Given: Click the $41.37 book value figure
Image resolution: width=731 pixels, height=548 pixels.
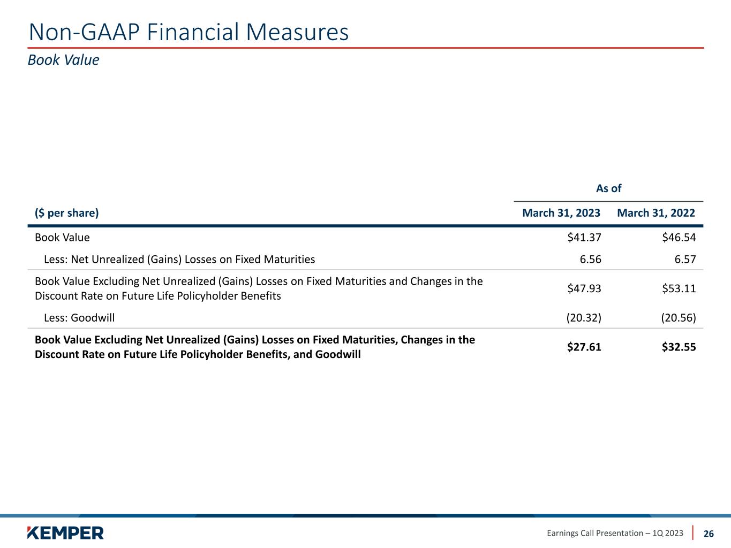Looking at the screenshot, I should [584, 237].
